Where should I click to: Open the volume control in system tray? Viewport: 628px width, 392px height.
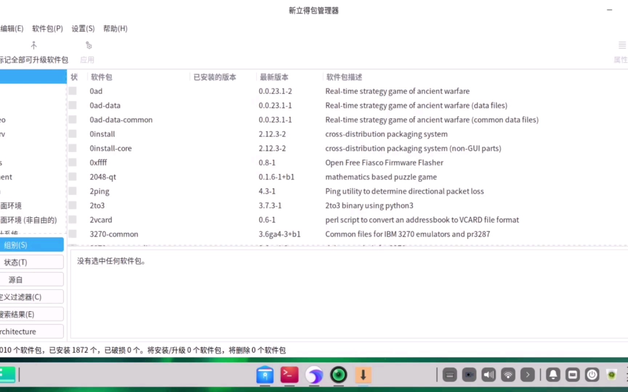[488, 375]
